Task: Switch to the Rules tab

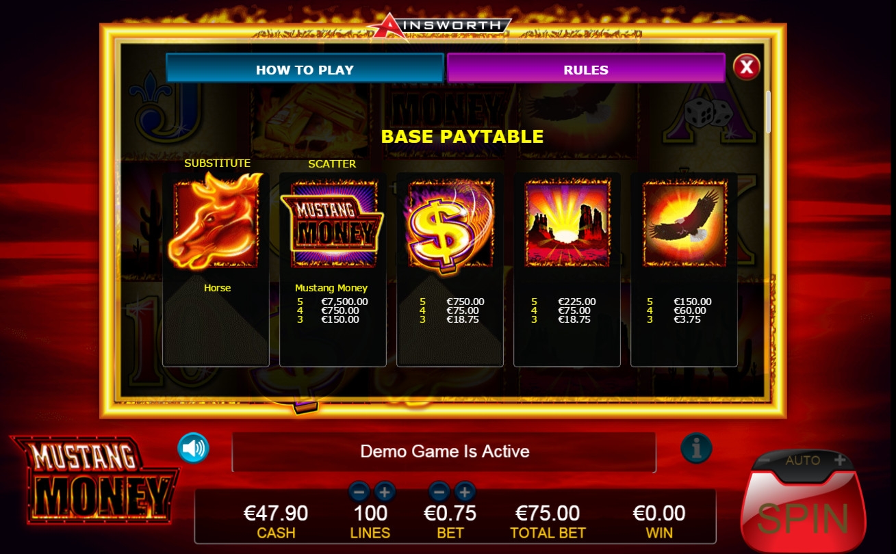Action: pos(586,68)
